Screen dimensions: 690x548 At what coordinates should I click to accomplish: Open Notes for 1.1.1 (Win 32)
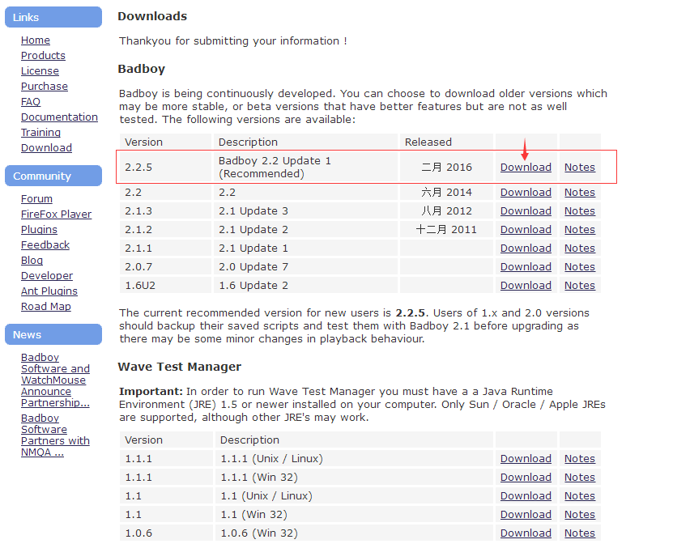pos(580,478)
